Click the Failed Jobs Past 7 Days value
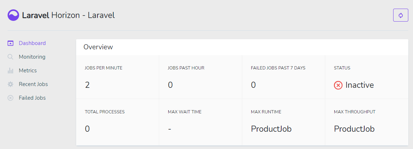The width and height of the screenshot is (413, 149). [x=253, y=85]
